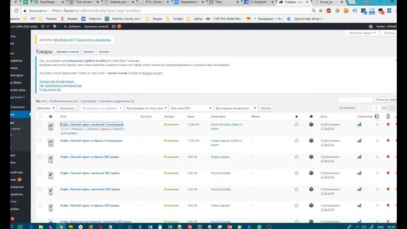The image size is (407, 229).
Task: Click Добавить новый product button
Action: coord(67,52)
